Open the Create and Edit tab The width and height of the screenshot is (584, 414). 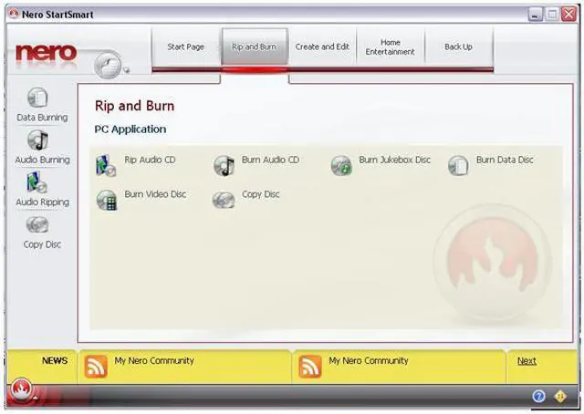point(322,47)
